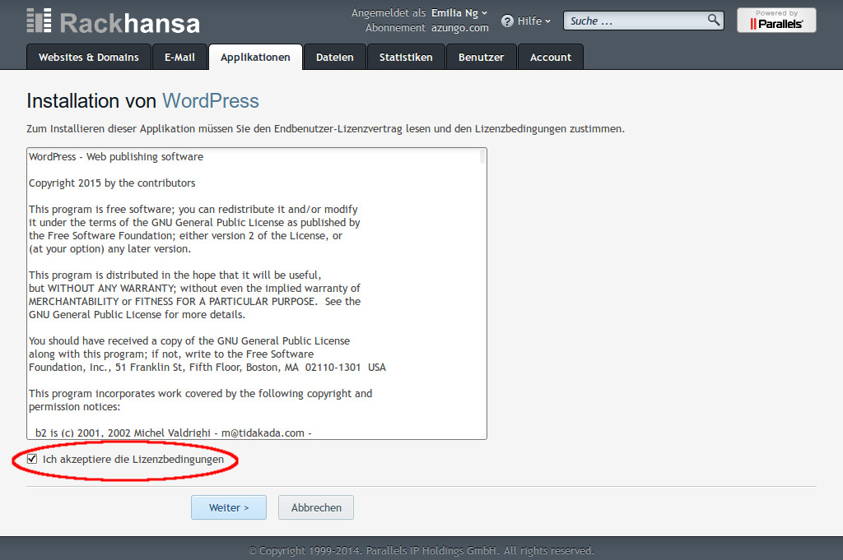The image size is (843, 560).
Task: Switch to the Benutzer tab
Action: (481, 57)
